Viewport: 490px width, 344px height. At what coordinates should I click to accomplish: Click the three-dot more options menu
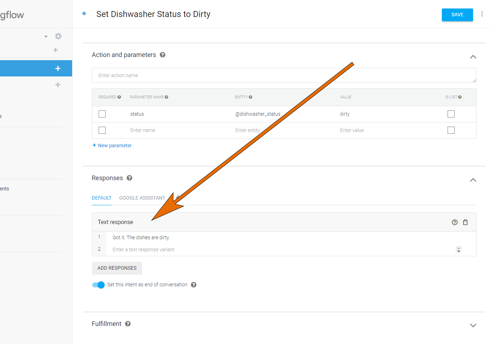(x=482, y=14)
